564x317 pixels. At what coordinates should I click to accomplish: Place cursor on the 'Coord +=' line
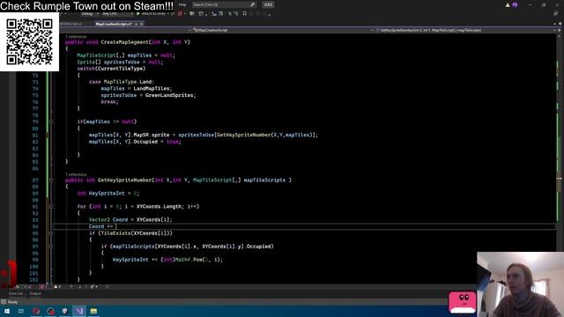pyautogui.click(x=304, y=226)
